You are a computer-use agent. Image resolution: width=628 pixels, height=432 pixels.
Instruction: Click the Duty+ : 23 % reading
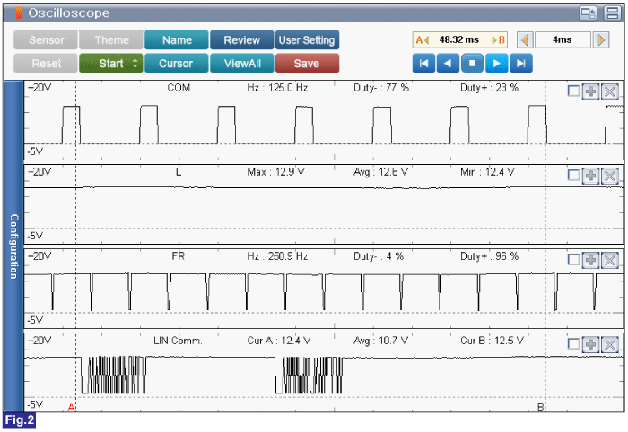(x=489, y=88)
